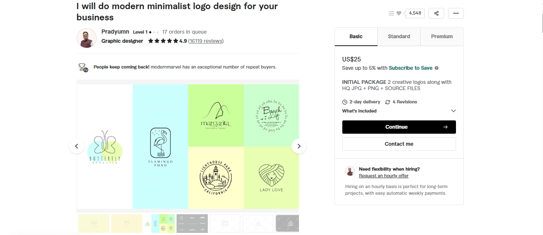The width and height of the screenshot is (543, 235).
Task: Open the 16119 reviews link
Action: click(206, 41)
